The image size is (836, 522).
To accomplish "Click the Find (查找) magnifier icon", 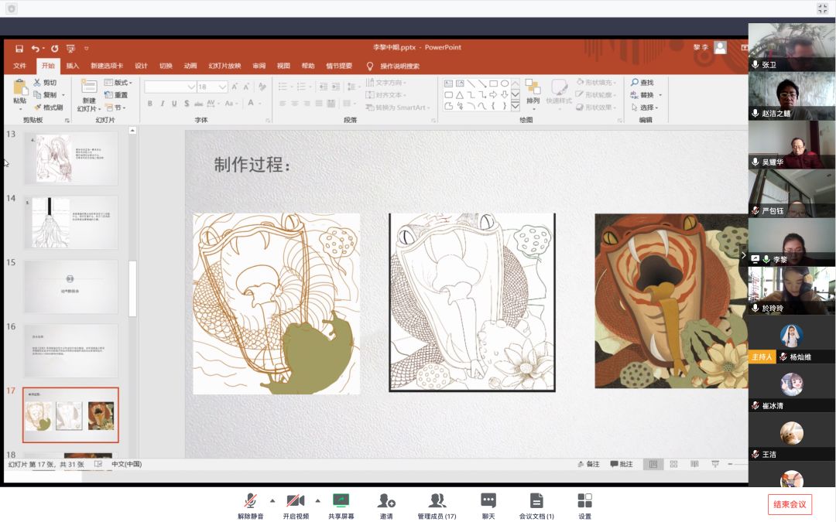I will pyautogui.click(x=635, y=83).
